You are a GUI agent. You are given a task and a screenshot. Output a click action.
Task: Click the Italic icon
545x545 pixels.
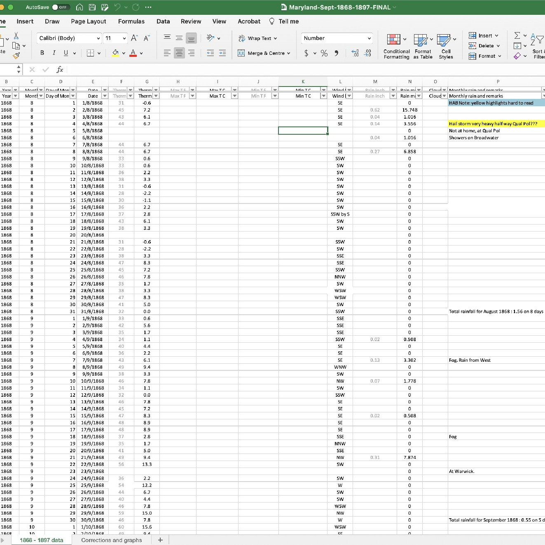point(54,53)
